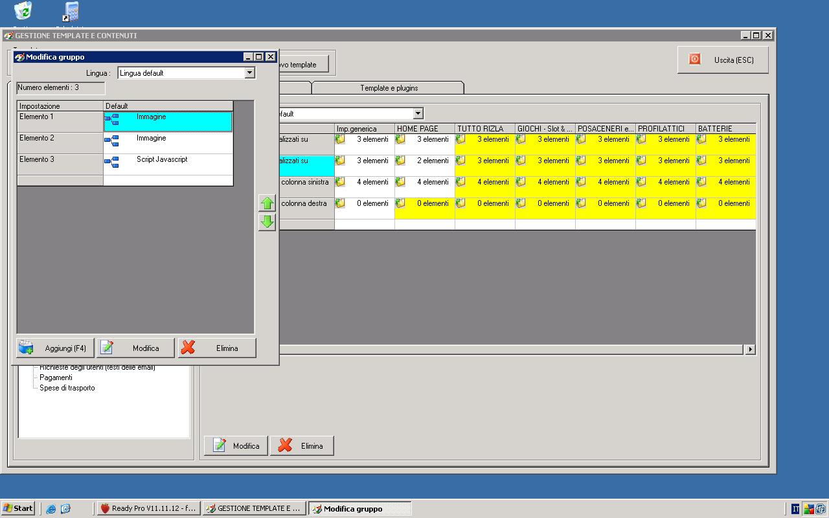Click folder icon of 0 elementi under TUTTO RIZLA

(460, 203)
